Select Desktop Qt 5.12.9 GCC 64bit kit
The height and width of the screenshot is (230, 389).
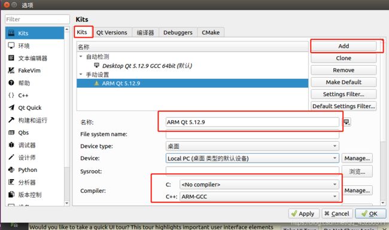[147, 66]
